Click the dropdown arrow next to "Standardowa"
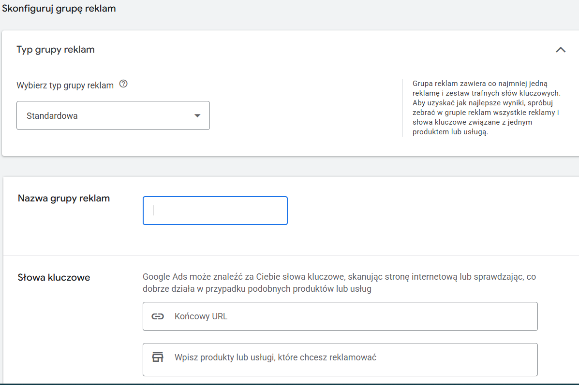This screenshot has width=579, height=385. coord(197,115)
